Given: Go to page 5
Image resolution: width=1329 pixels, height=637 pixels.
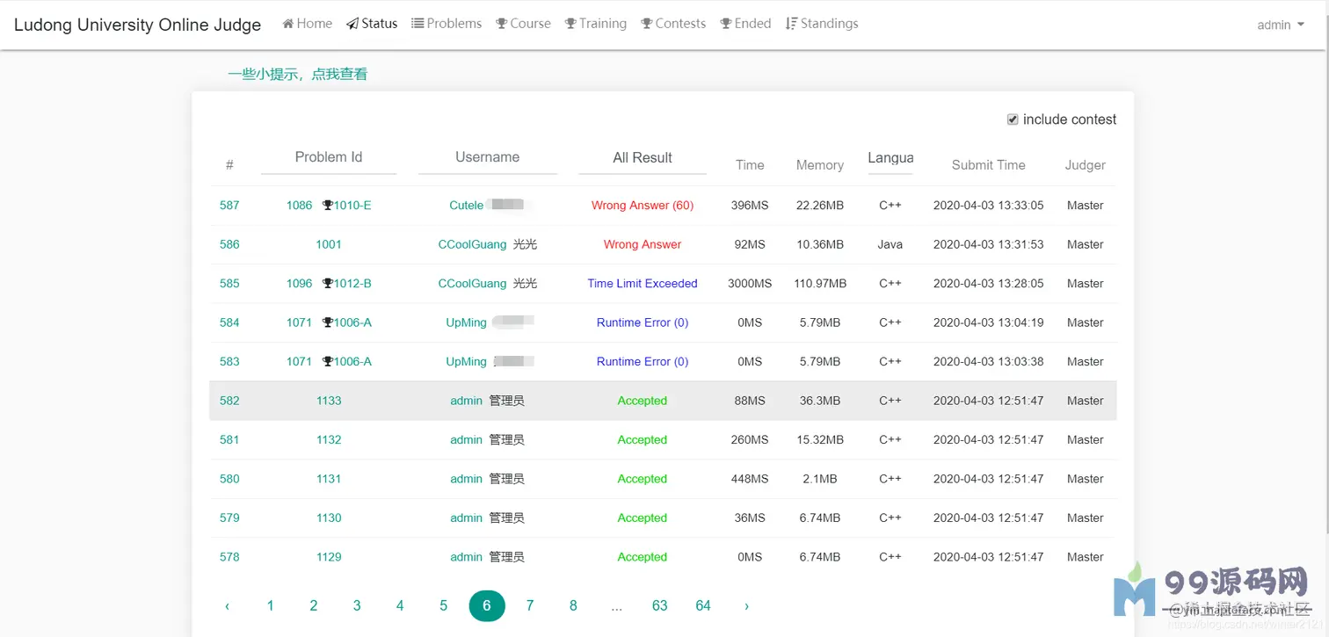Looking at the screenshot, I should click(x=444, y=606).
